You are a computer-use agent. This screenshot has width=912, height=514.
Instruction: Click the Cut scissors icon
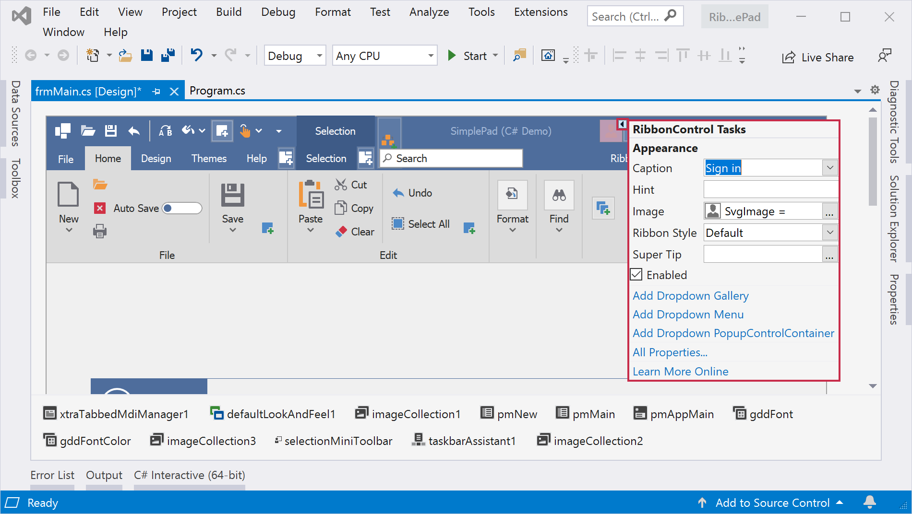[341, 185]
